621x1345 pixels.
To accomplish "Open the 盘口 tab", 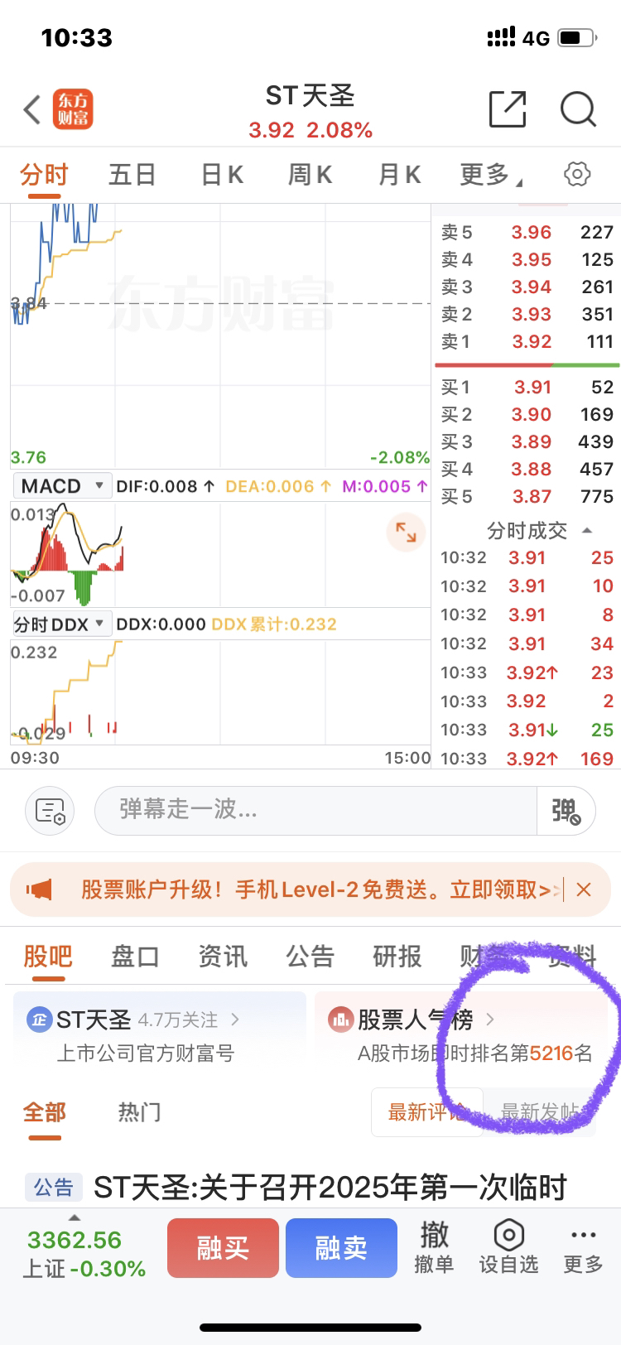I will click(135, 957).
